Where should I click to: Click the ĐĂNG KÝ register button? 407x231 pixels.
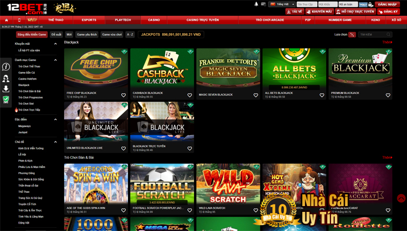click(x=388, y=11)
